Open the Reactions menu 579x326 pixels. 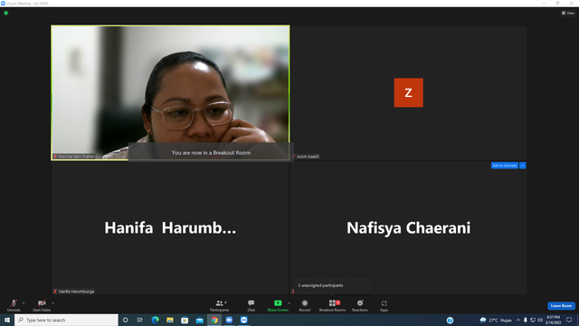(360, 305)
